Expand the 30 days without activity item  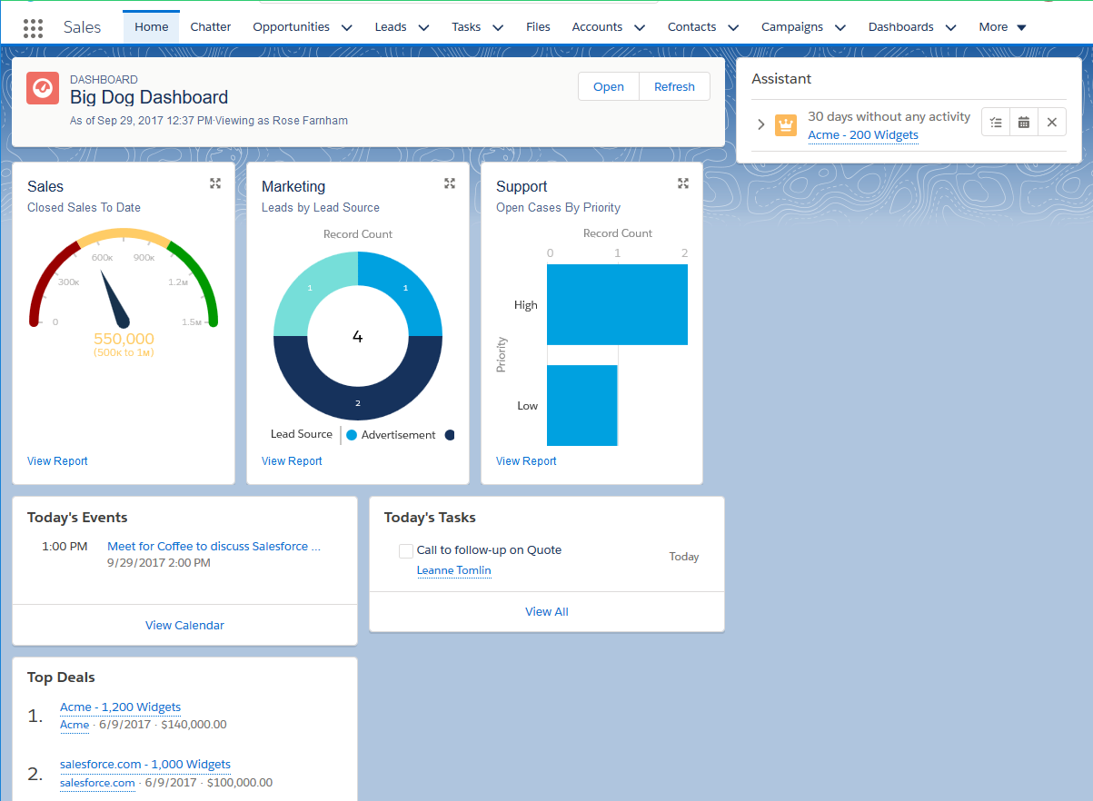(761, 124)
